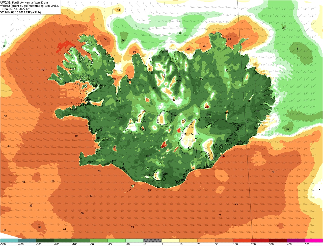Click the legend swatch between -25 and -10
Viewport: 323px width, 246px height.
coord(117,240)
